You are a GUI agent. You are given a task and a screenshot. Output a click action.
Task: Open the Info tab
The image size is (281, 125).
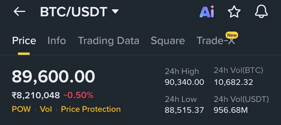tap(56, 41)
